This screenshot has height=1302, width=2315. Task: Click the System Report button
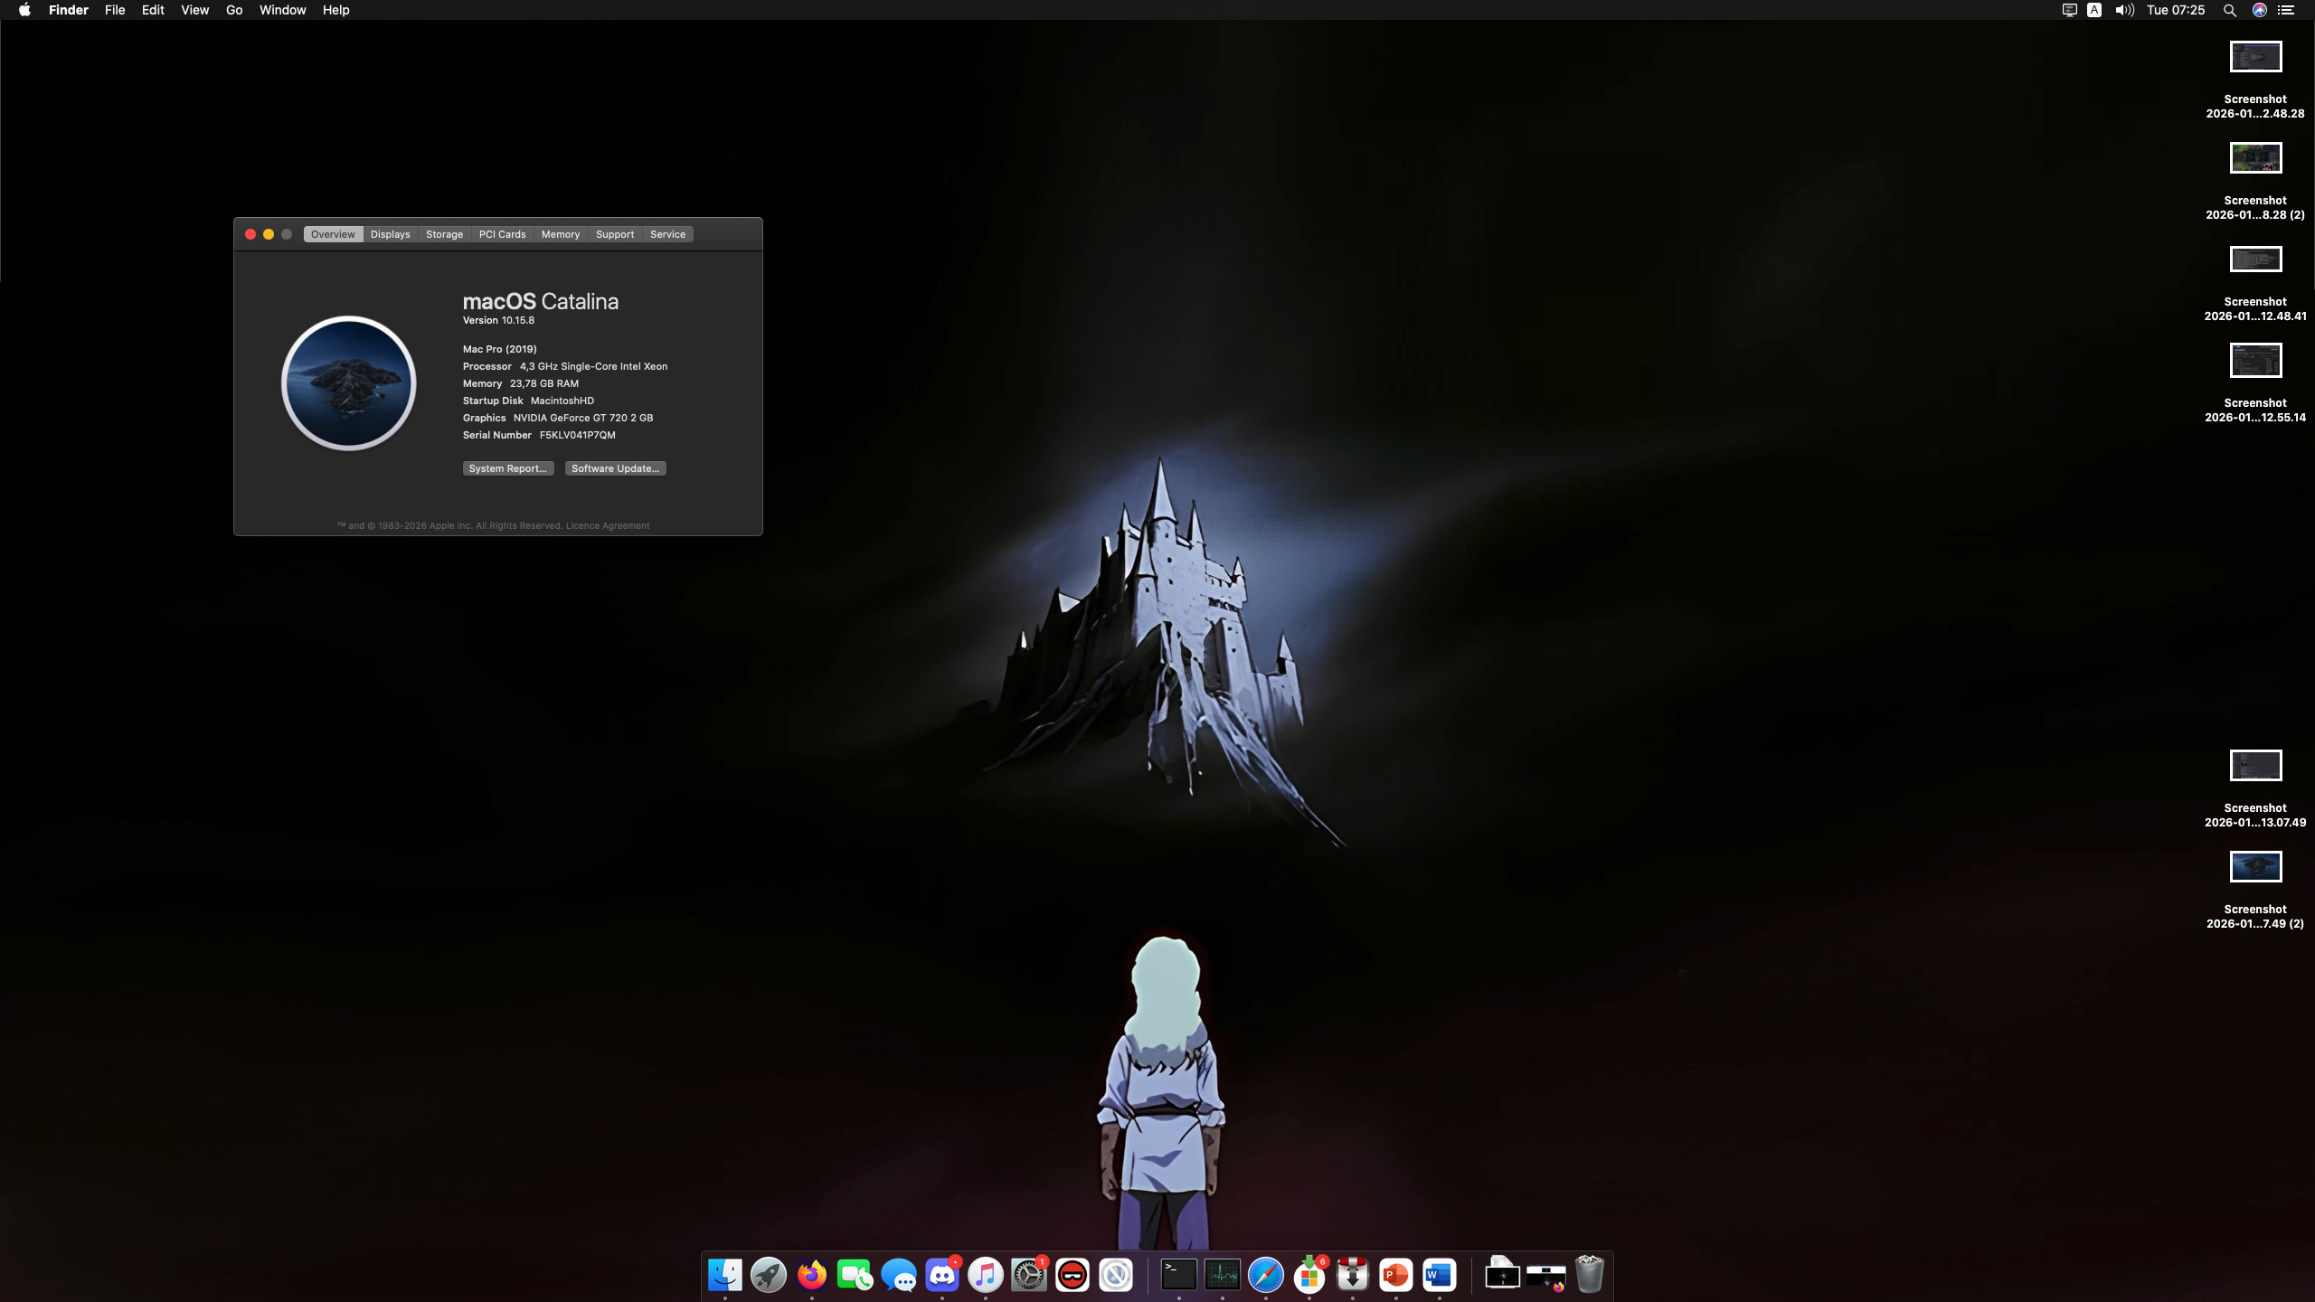pos(507,468)
